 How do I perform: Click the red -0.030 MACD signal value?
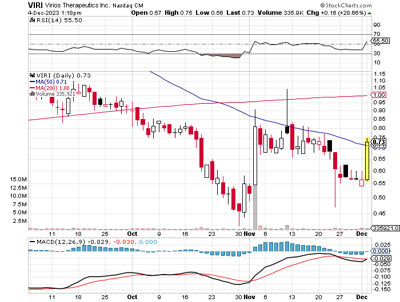click(123, 242)
